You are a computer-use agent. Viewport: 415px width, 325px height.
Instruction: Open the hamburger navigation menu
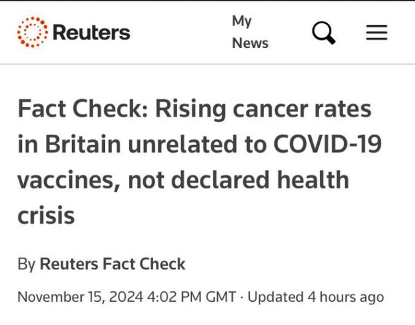point(377,32)
